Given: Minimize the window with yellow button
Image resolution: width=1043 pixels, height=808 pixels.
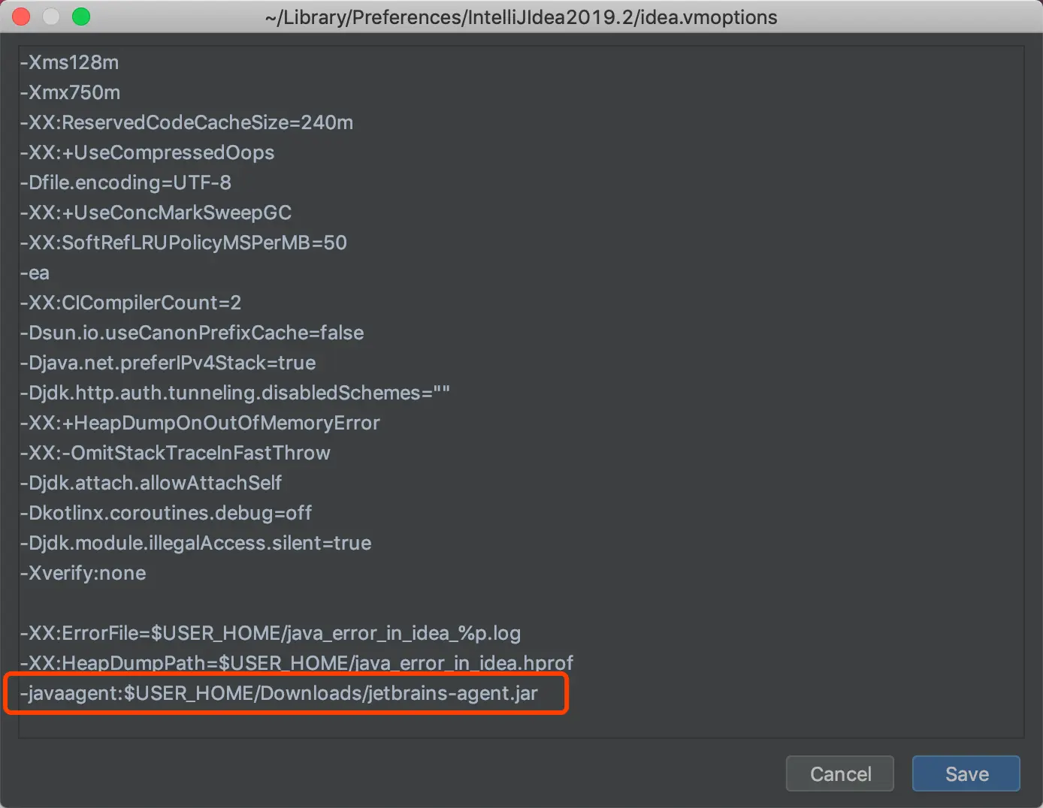Looking at the screenshot, I should click(x=51, y=17).
